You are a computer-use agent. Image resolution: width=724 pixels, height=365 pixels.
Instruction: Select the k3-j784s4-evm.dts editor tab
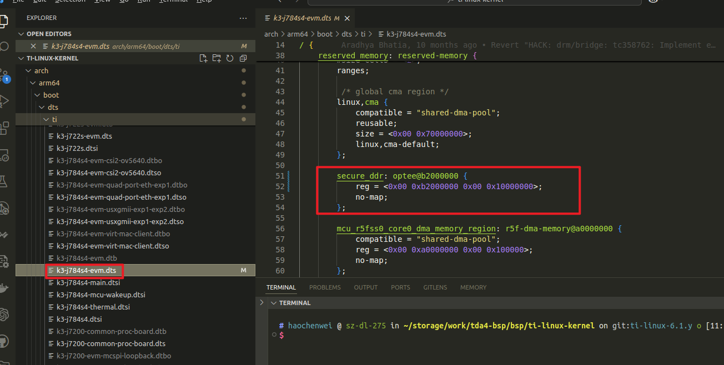tap(304, 18)
